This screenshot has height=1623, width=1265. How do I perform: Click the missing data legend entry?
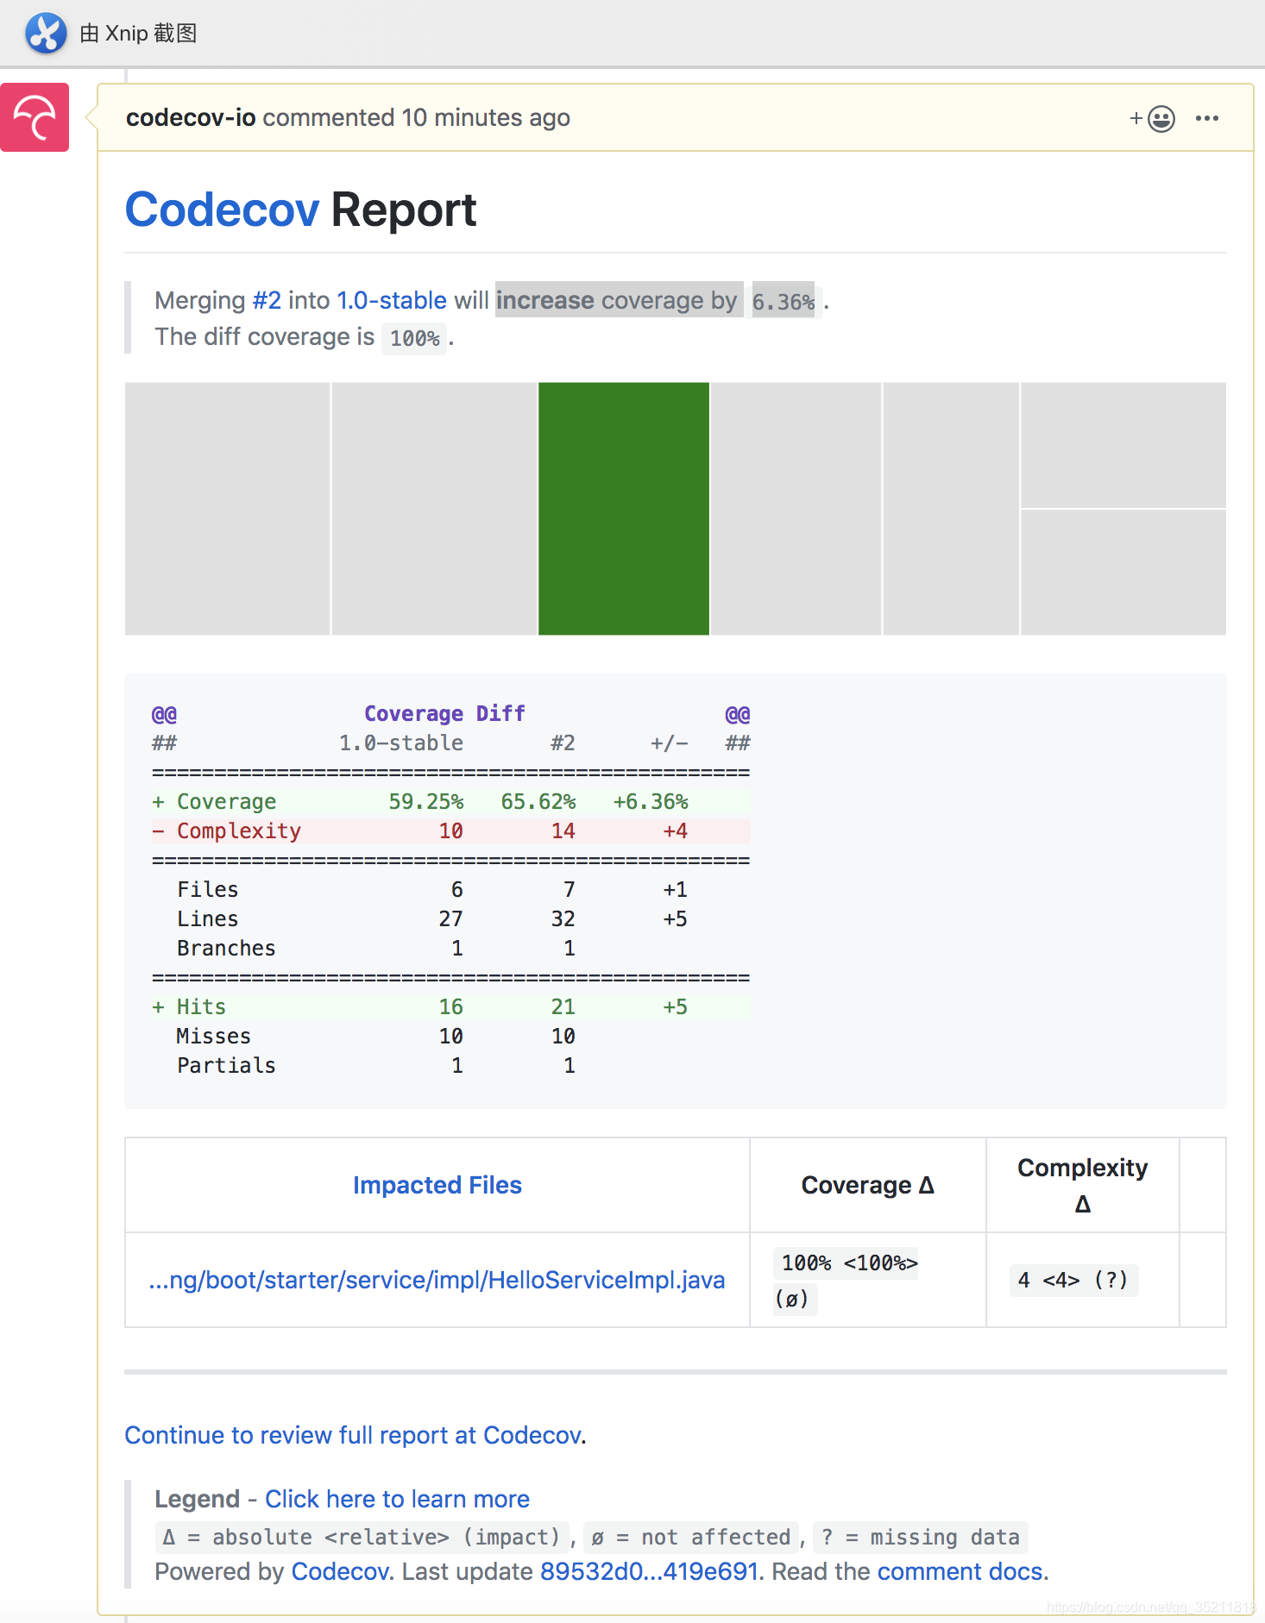click(920, 1537)
